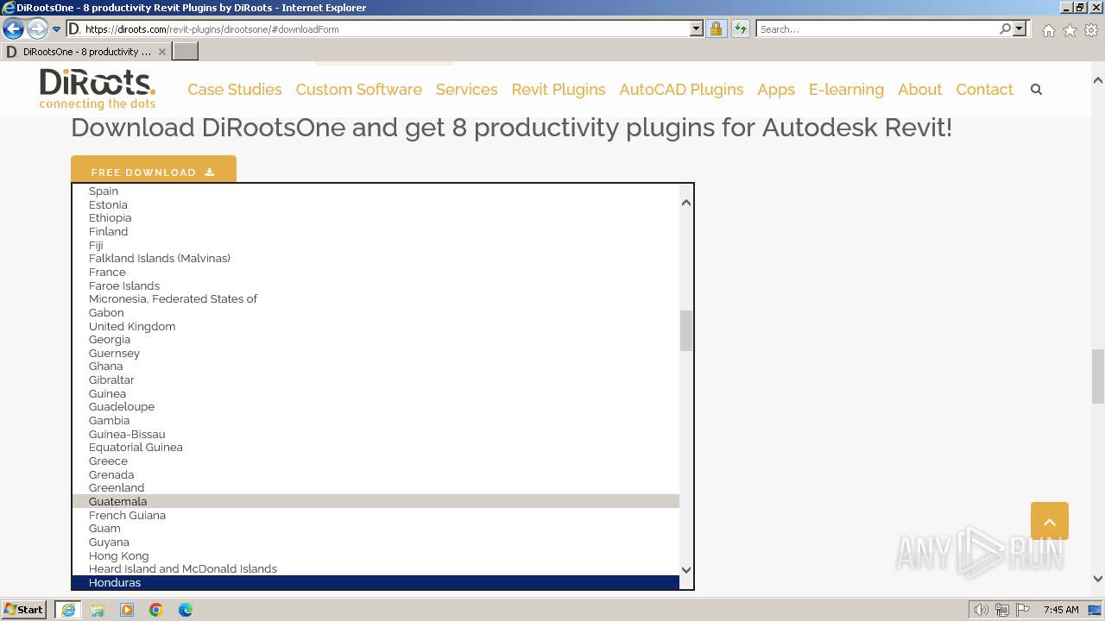Select Guatemala in the country list
The image size is (1105, 621).
point(376,501)
